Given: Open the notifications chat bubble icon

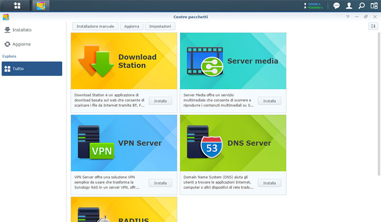Looking at the screenshot, I should (336, 6).
